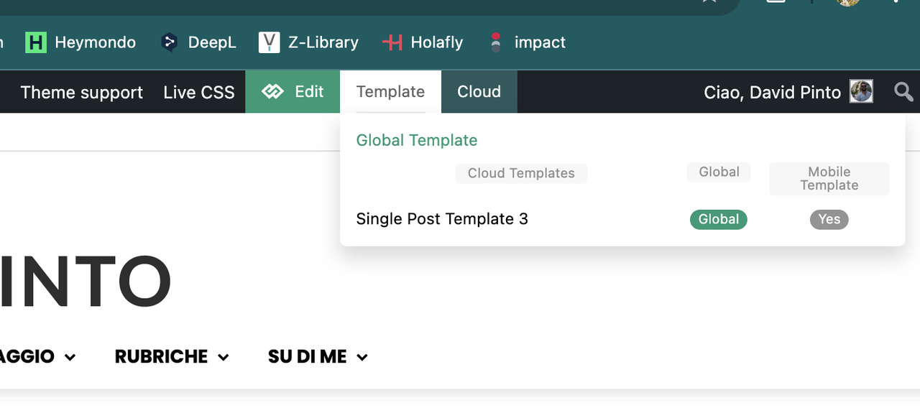Open the DeepL bookmark icon
This screenshot has width=920, height=418.
tap(170, 42)
